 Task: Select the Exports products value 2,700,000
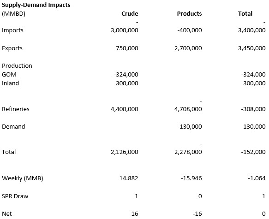pyautogui.click(x=188, y=48)
